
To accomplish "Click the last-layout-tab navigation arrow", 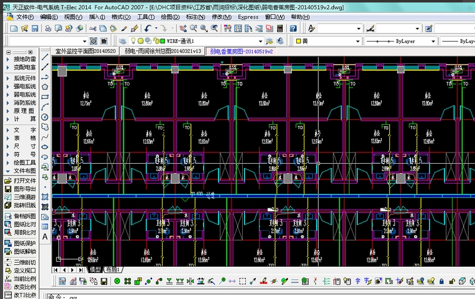I will click(81, 269).
